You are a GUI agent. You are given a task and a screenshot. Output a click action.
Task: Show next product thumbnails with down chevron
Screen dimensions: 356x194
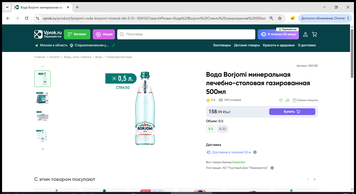(x=43, y=149)
